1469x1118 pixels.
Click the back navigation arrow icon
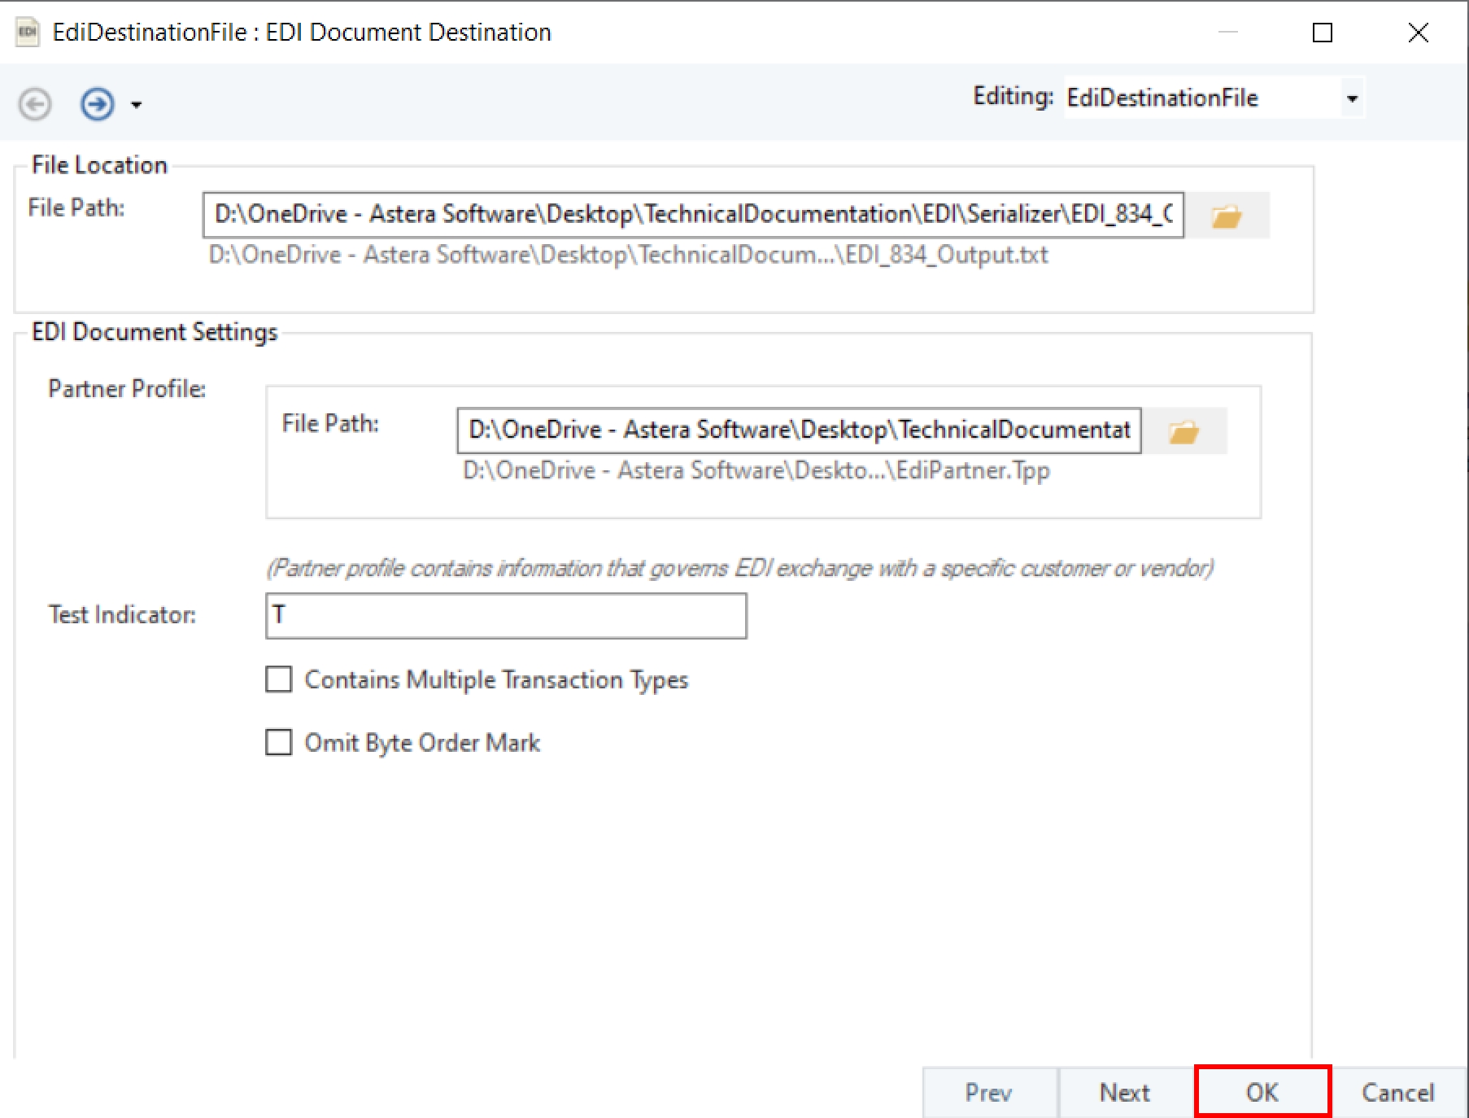point(35,104)
